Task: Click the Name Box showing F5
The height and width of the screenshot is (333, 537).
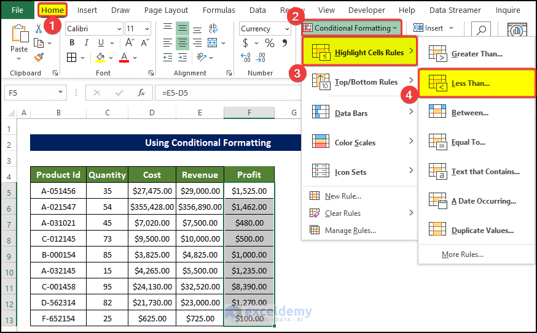Action: tap(36, 93)
